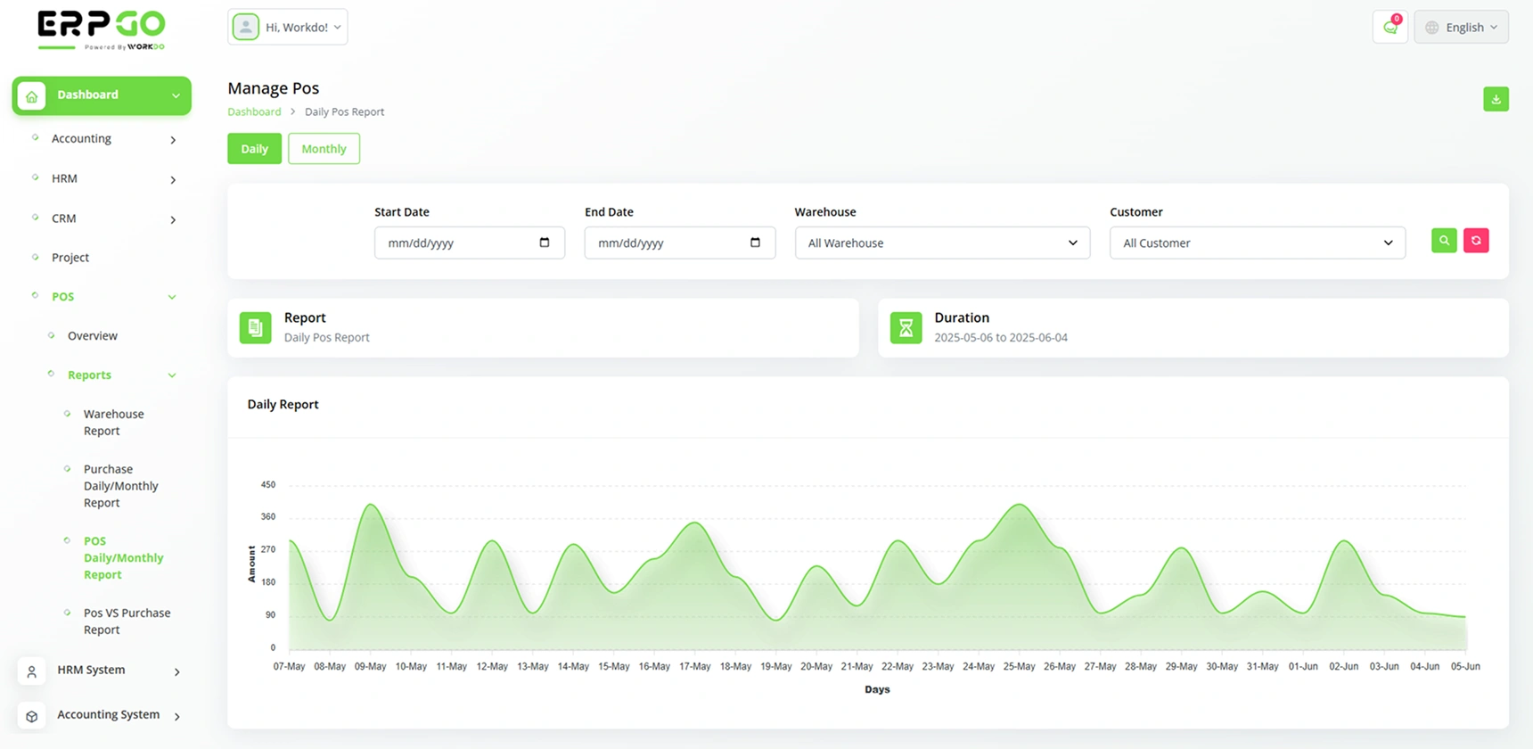Open the Pos VS Purchase Report link
Viewport: 1533px width, 749px height.
point(127,621)
